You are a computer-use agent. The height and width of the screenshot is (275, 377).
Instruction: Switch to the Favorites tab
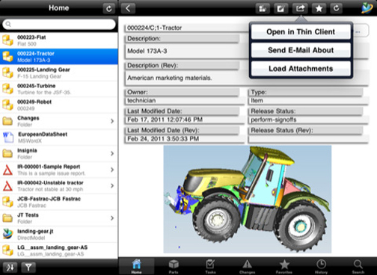coord(284,266)
